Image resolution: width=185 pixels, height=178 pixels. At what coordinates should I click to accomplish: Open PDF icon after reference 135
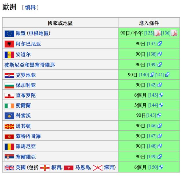tap(158, 33)
